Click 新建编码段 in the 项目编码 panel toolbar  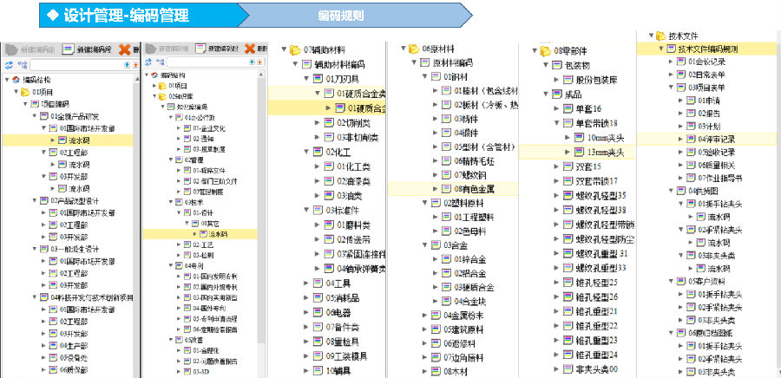87,49
